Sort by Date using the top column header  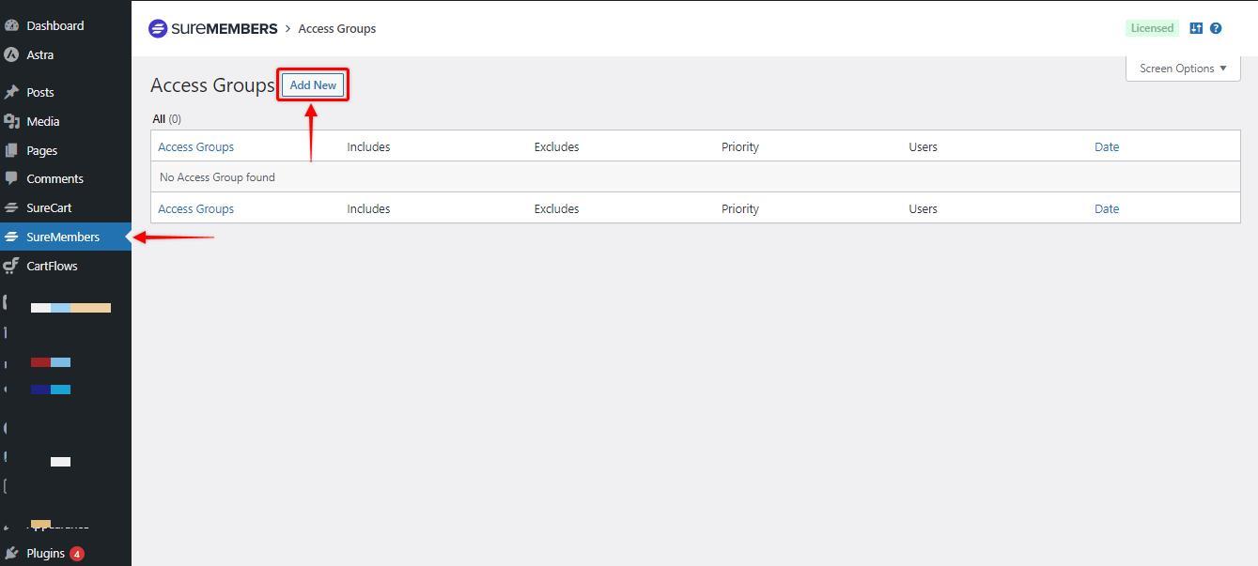click(x=1107, y=146)
